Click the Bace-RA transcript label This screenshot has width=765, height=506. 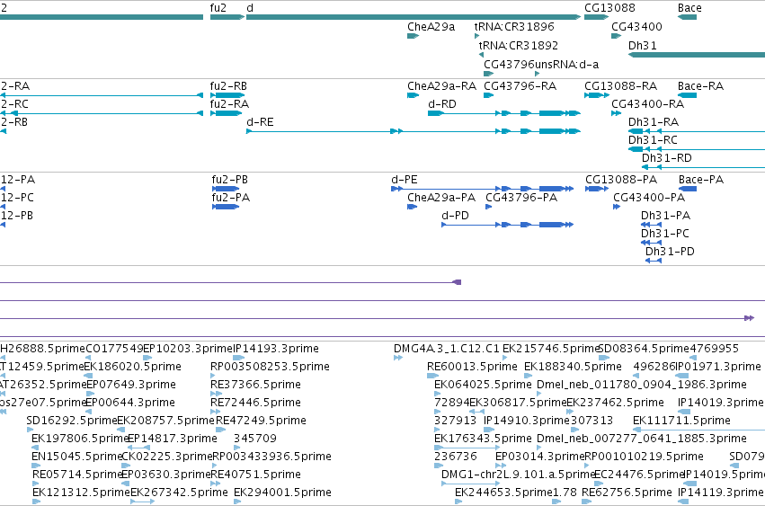click(x=700, y=86)
